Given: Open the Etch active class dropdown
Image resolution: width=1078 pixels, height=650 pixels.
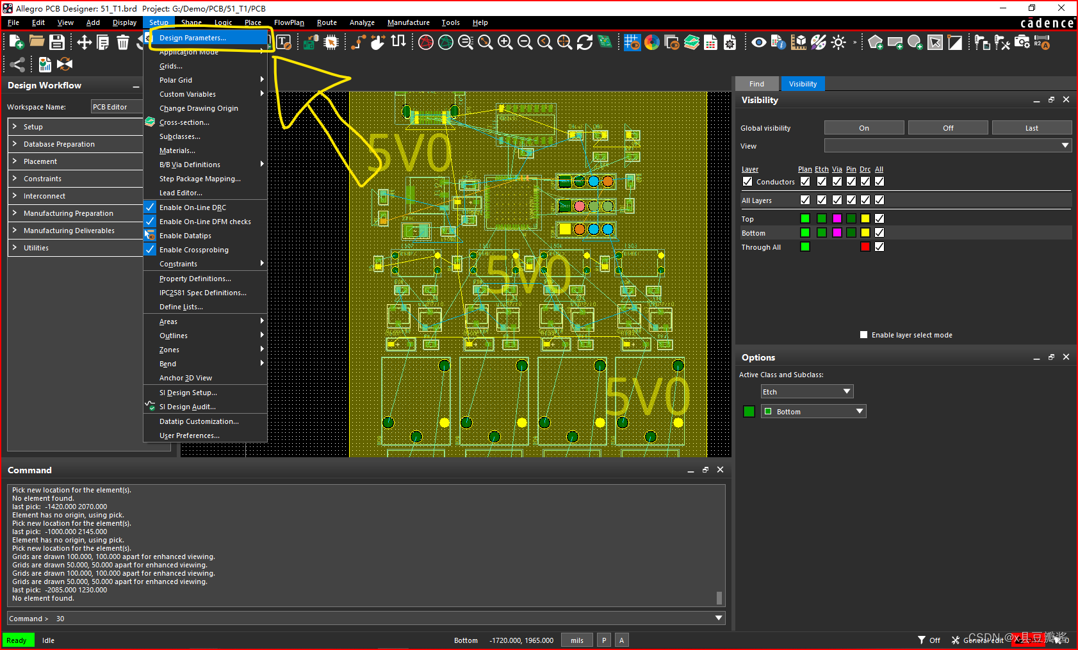Looking at the screenshot, I should (x=807, y=391).
